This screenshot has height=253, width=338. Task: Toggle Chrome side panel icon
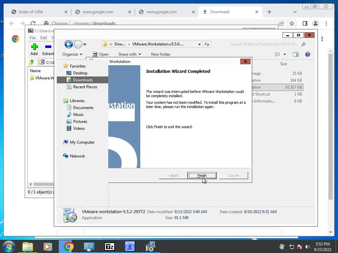pos(305,23)
